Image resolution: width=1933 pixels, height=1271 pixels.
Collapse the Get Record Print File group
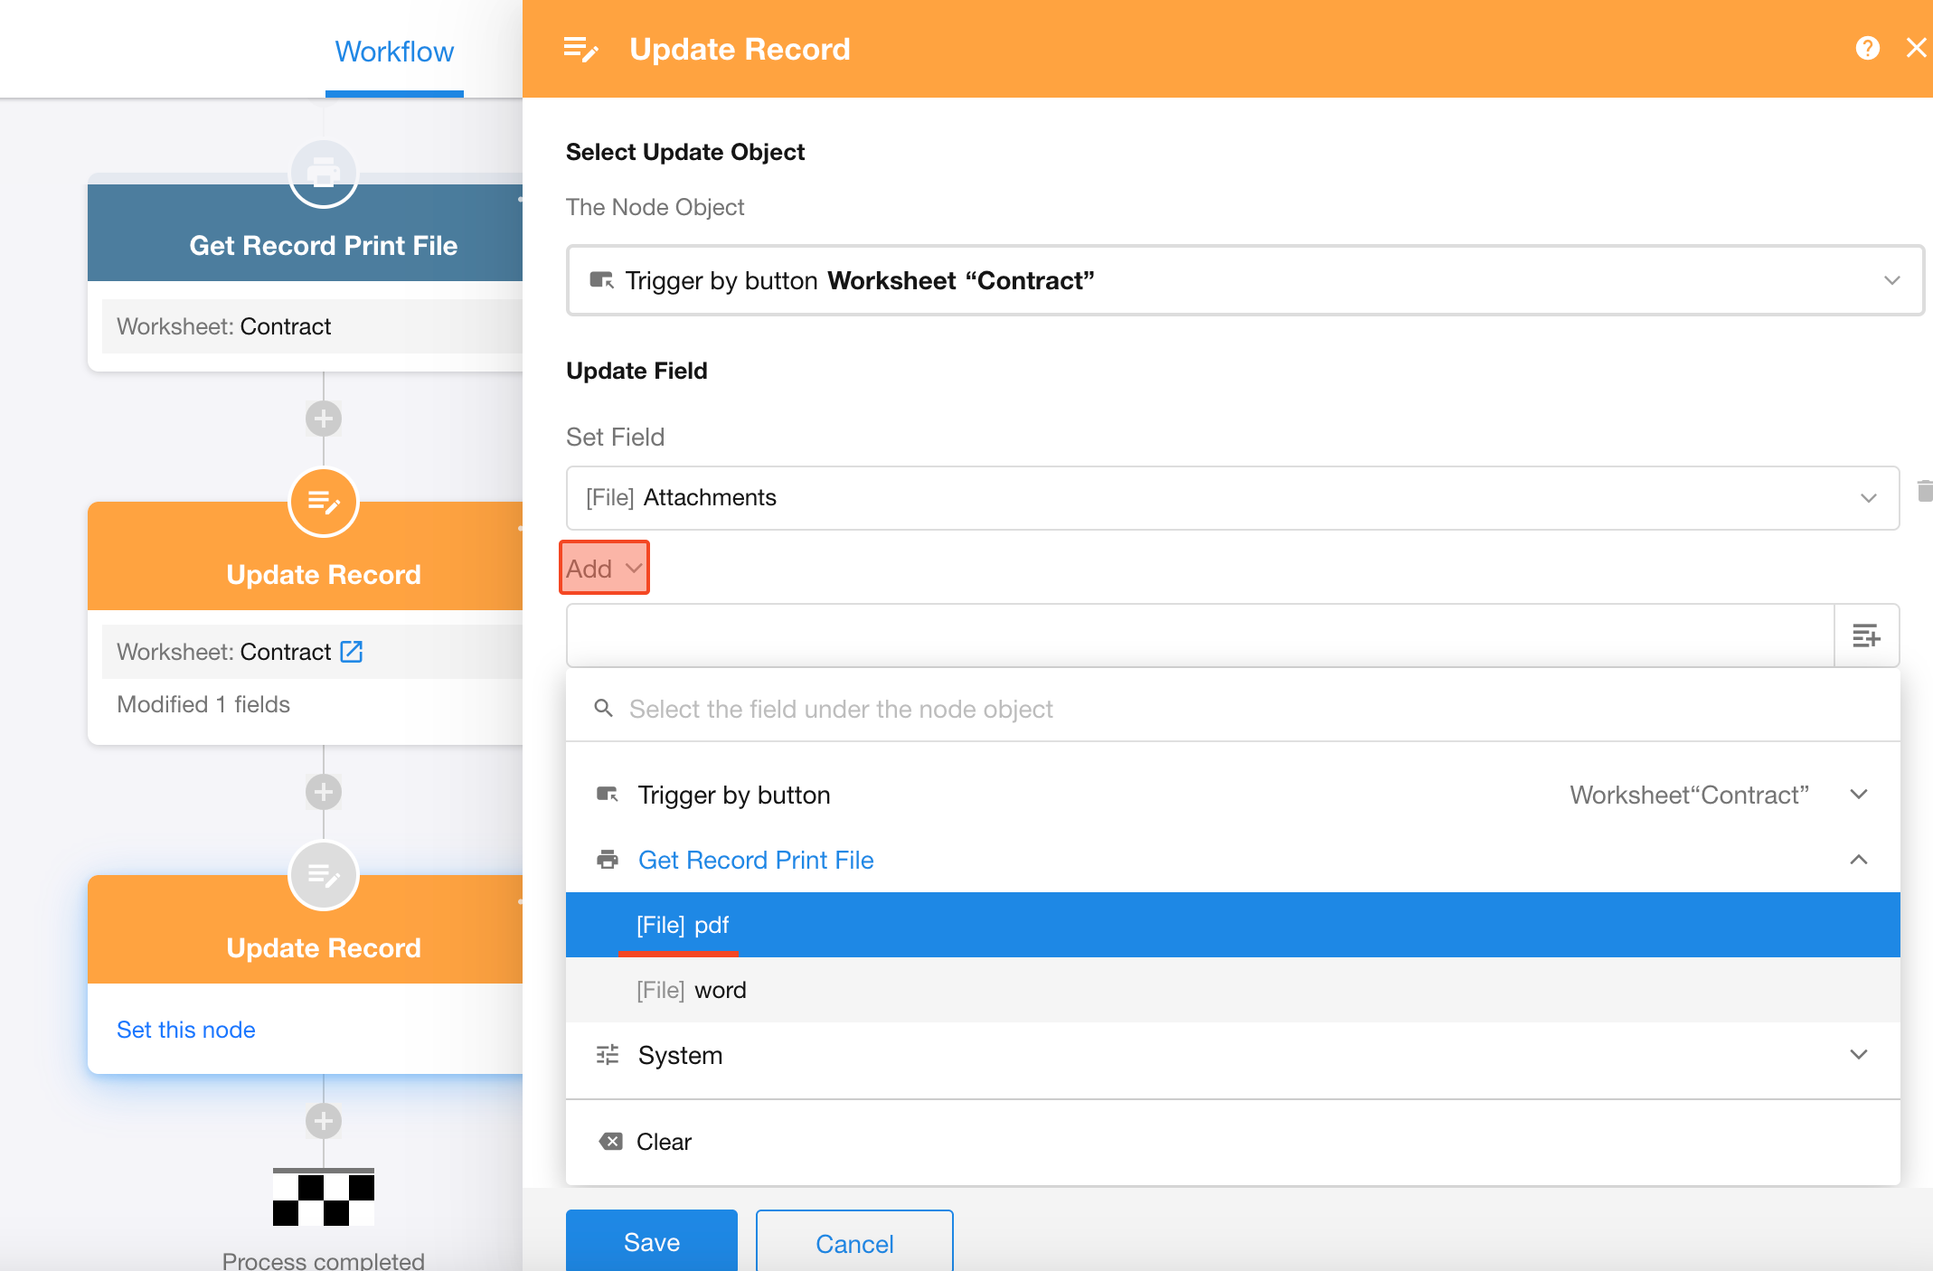(1858, 860)
